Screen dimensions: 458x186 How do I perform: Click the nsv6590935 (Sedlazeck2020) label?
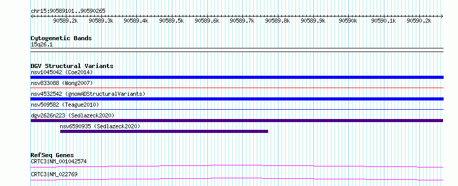[100, 126]
